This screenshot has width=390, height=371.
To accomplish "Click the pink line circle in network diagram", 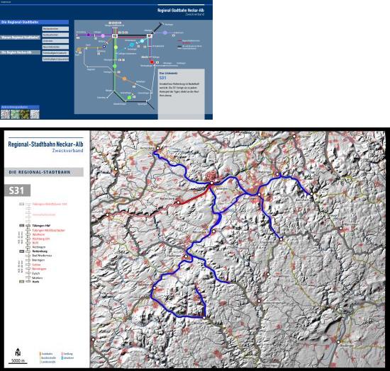I will pos(103,36).
